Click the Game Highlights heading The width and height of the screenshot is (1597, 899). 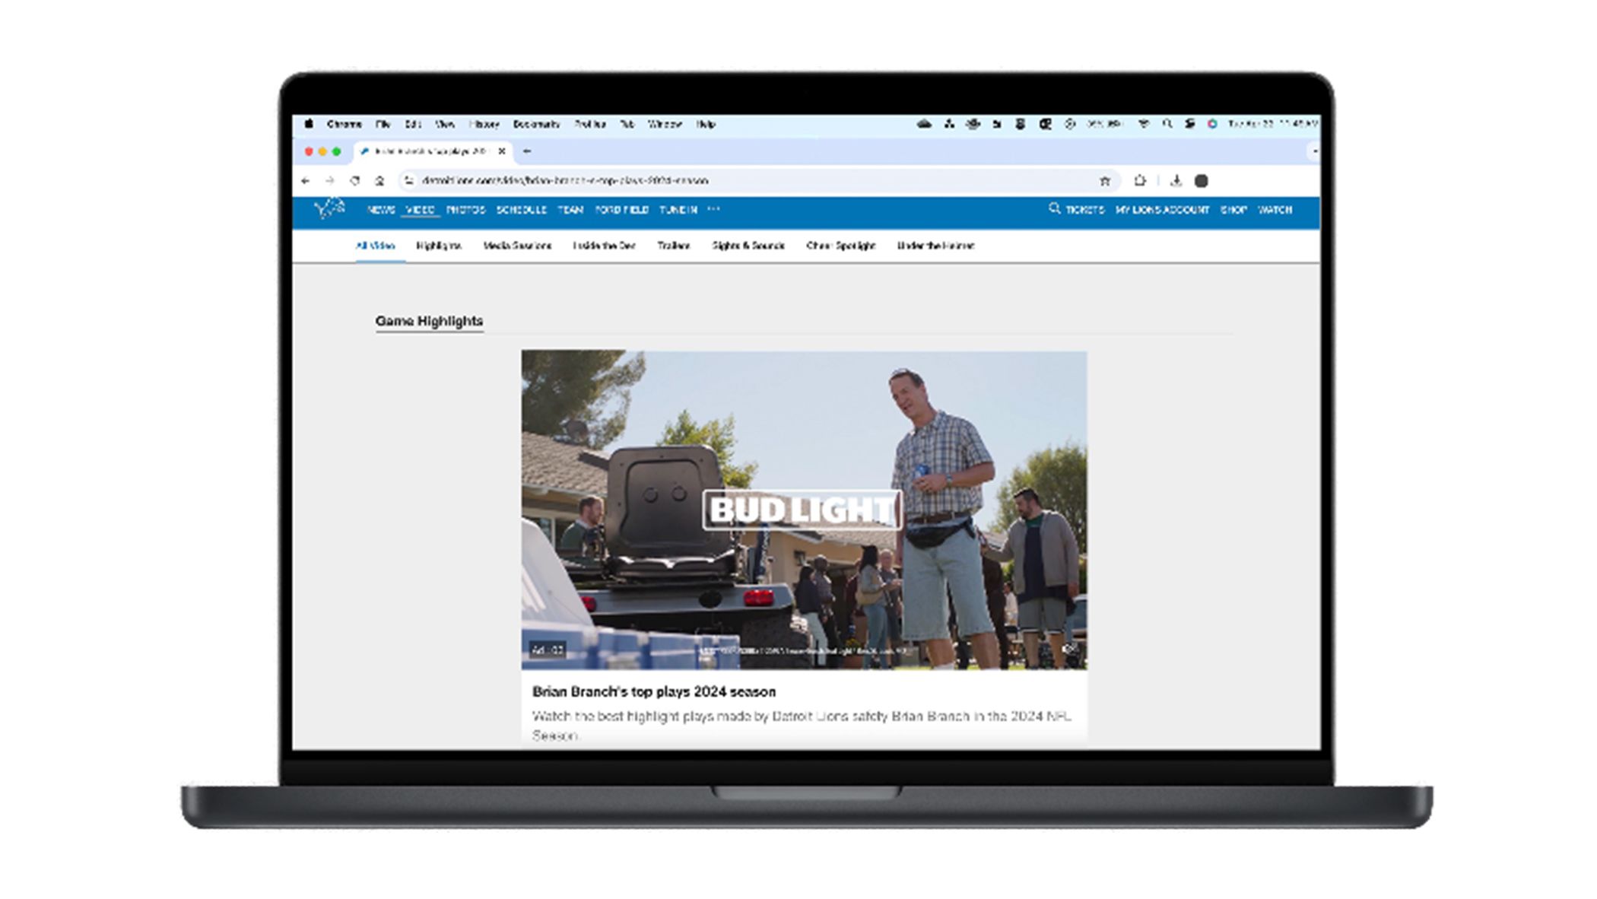click(429, 321)
